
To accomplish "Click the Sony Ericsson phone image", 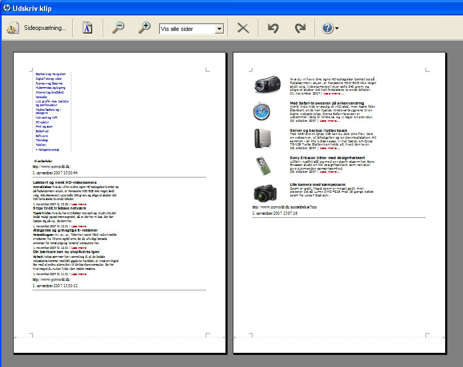I will tap(264, 165).
